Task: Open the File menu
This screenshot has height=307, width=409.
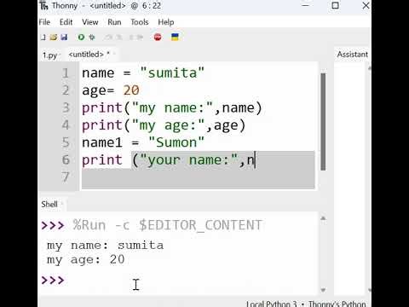Action: pyautogui.click(x=44, y=22)
